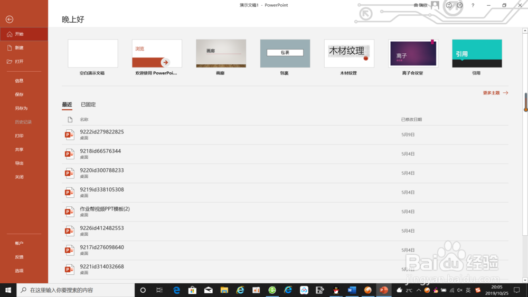
Task: Click the taskbar search box
Action: point(76,290)
